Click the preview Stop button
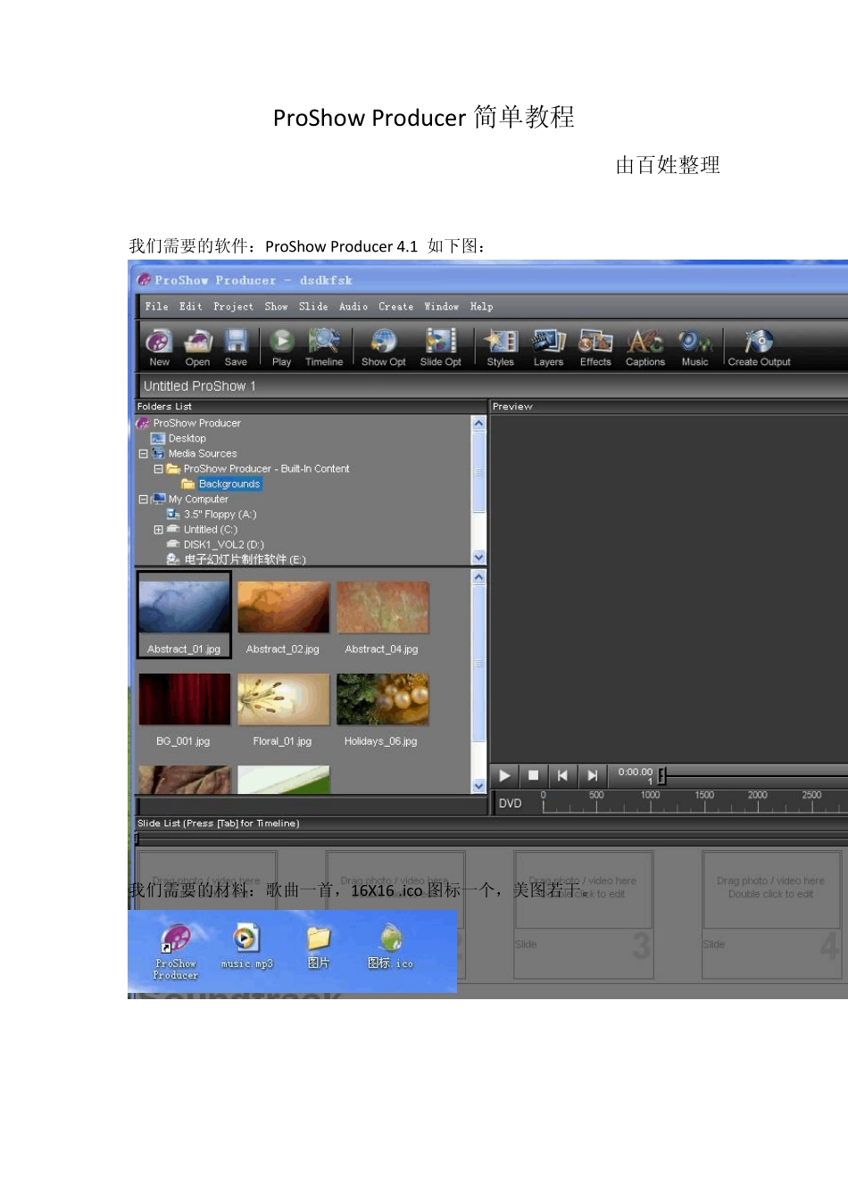 click(533, 775)
